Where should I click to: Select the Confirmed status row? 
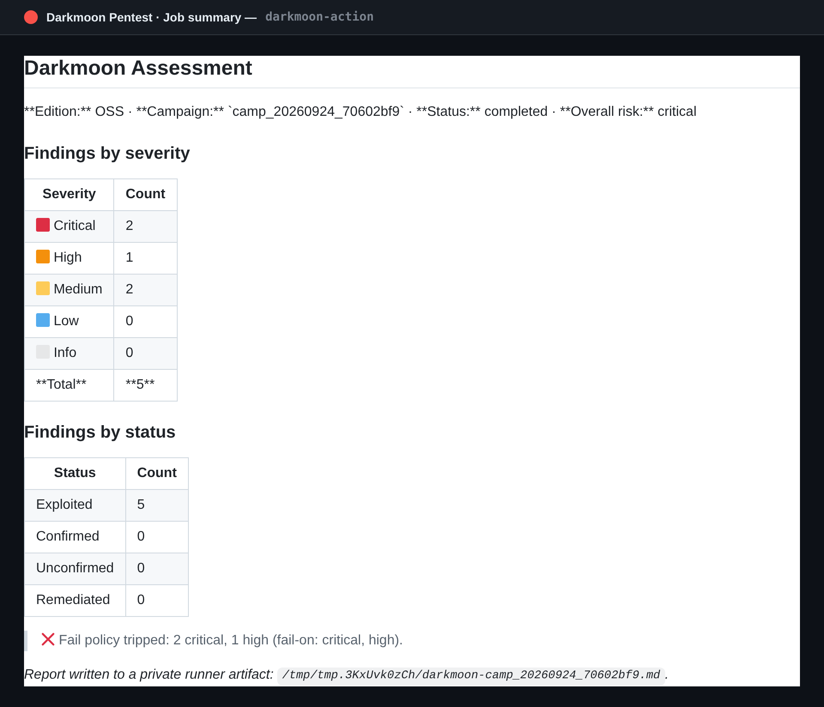pos(106,537)
